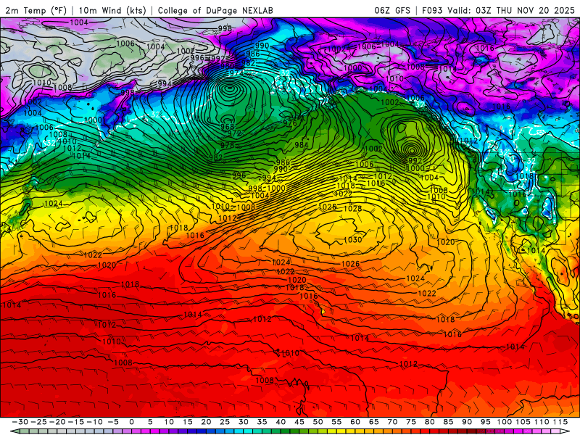The image size is (580, 435).
Task: Select the "03Z THU NOV 20 2025" valid time
Action: point(525,10)
